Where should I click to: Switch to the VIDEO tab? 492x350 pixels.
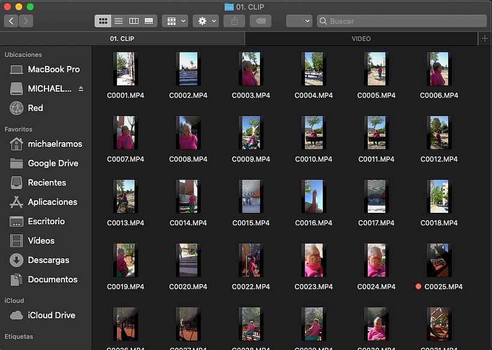361,38
